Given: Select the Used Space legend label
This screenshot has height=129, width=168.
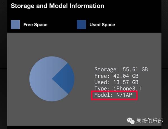Looking at the screenshot, I should [x=102, y=25].
